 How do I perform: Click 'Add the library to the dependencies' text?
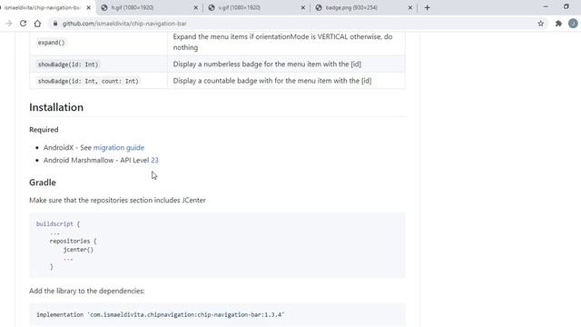(x=87, y=291)
